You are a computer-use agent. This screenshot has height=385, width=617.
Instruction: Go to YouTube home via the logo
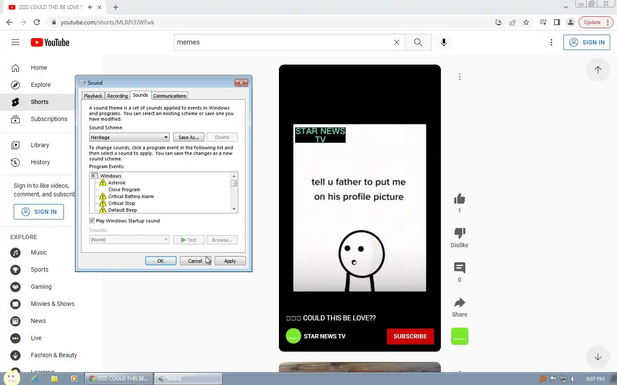(50, 42)
